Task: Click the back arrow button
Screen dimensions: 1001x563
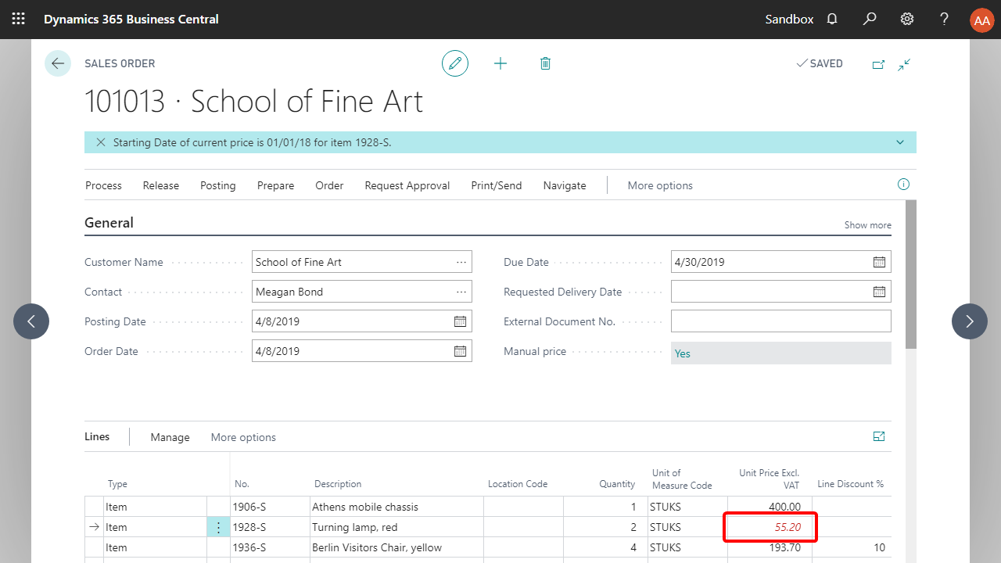Action: (58, 63)
